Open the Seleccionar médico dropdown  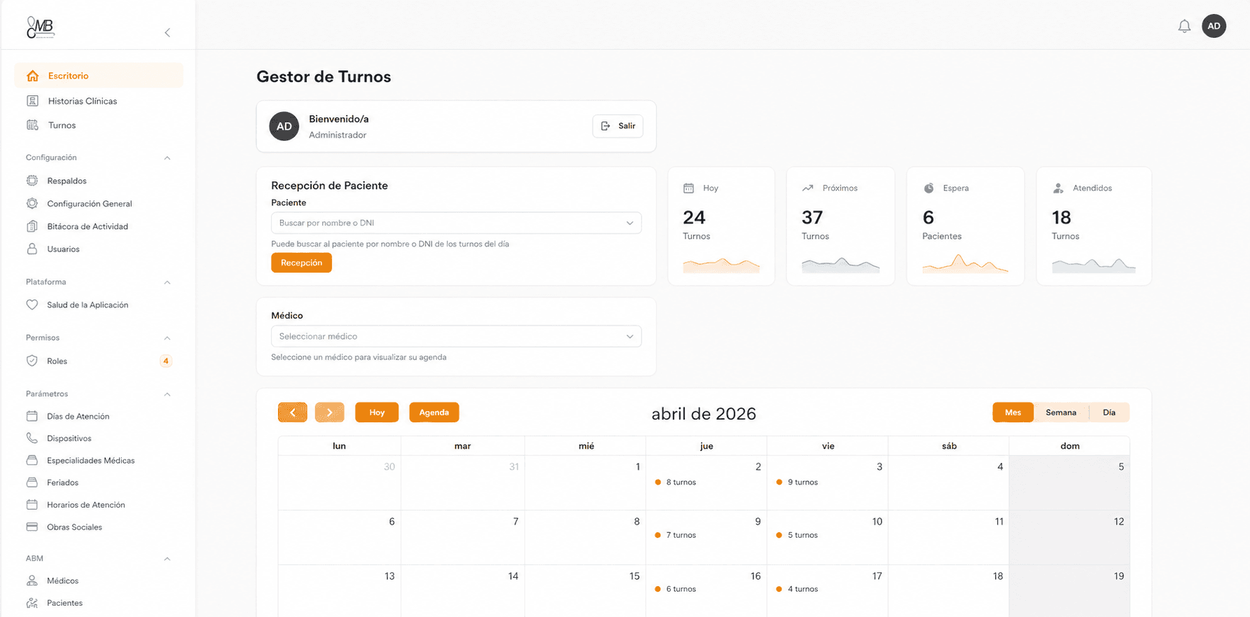[456, 336]
